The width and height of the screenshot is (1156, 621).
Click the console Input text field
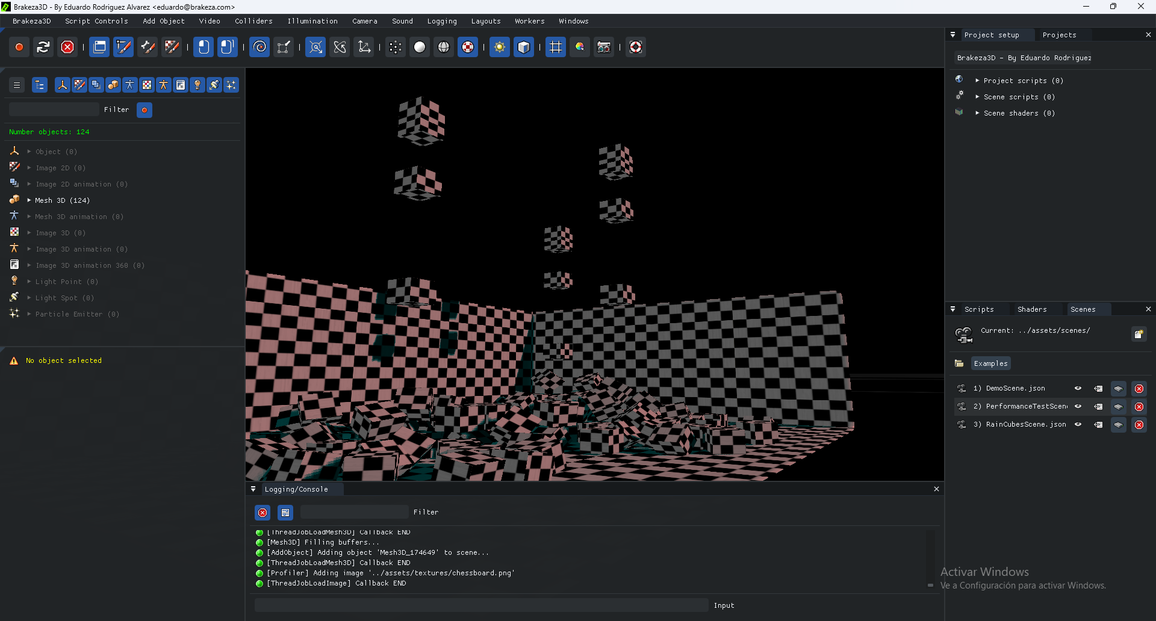click(481, 605)
